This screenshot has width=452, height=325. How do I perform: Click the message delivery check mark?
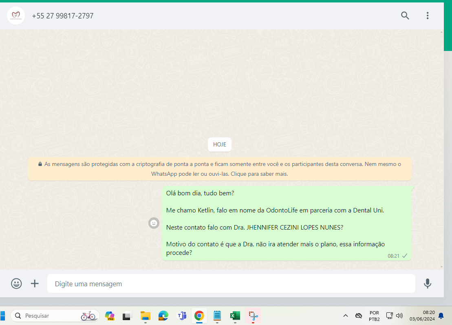405,256
